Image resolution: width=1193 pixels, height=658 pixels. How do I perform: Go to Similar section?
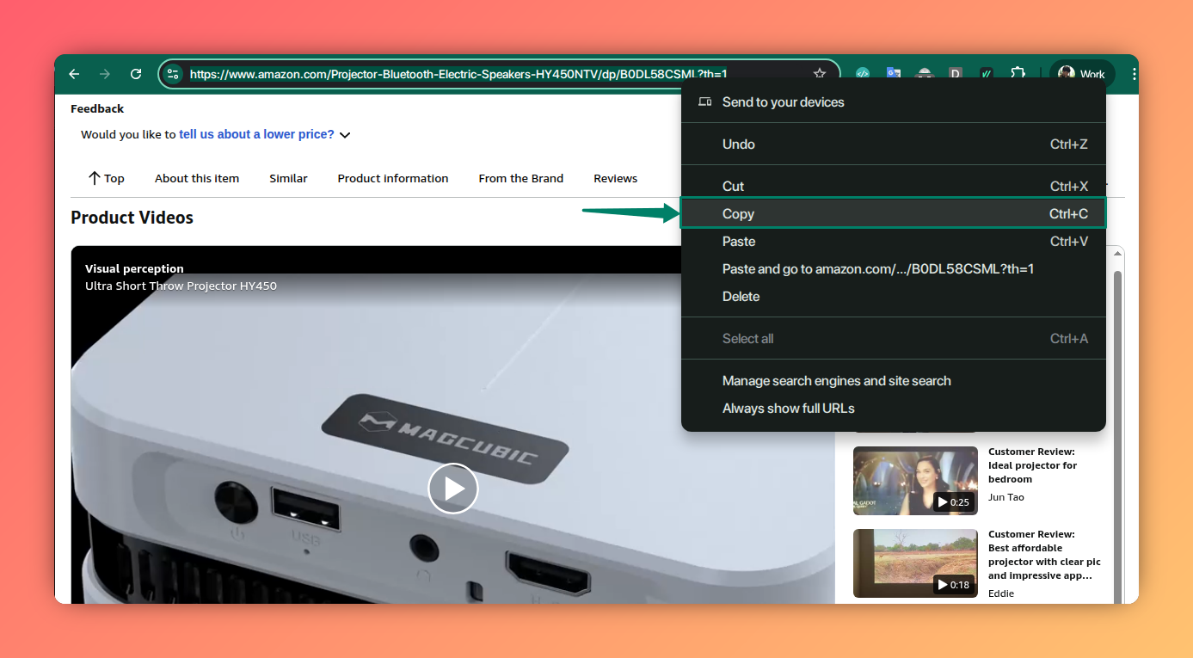[288, 178]
